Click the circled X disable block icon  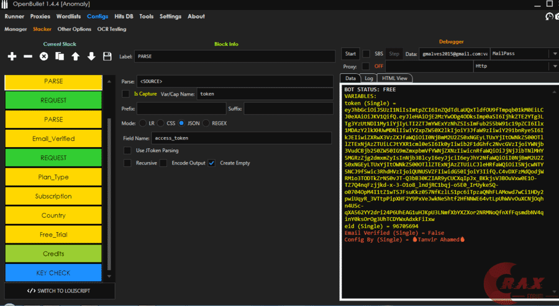[x=44, y=56]
